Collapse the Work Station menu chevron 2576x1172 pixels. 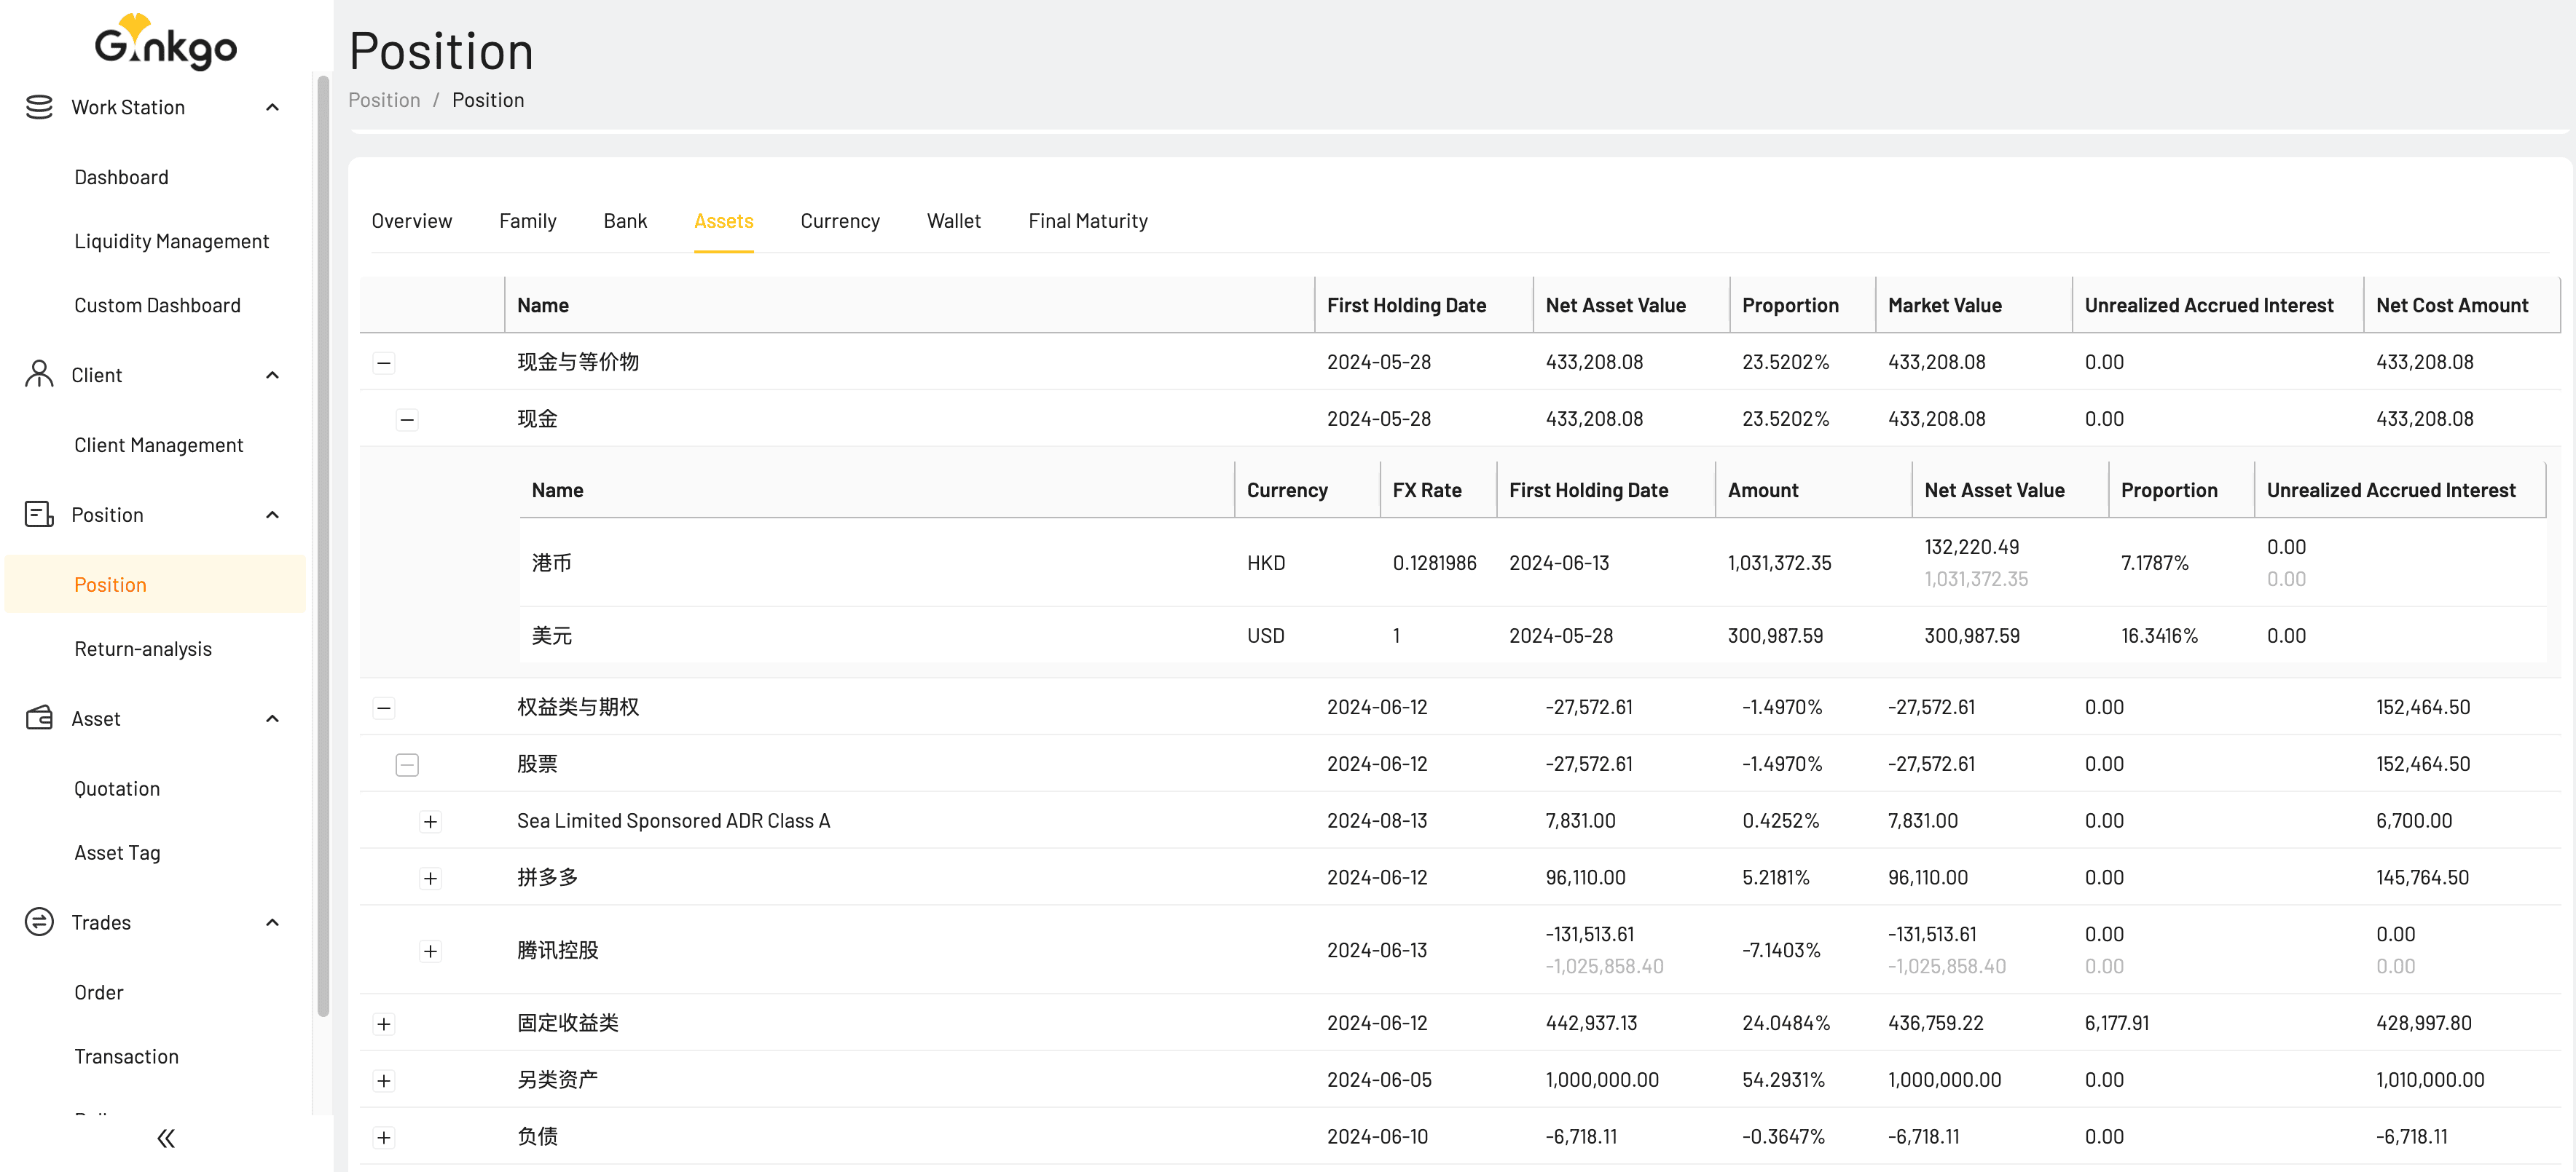click(x=272, y=107)
